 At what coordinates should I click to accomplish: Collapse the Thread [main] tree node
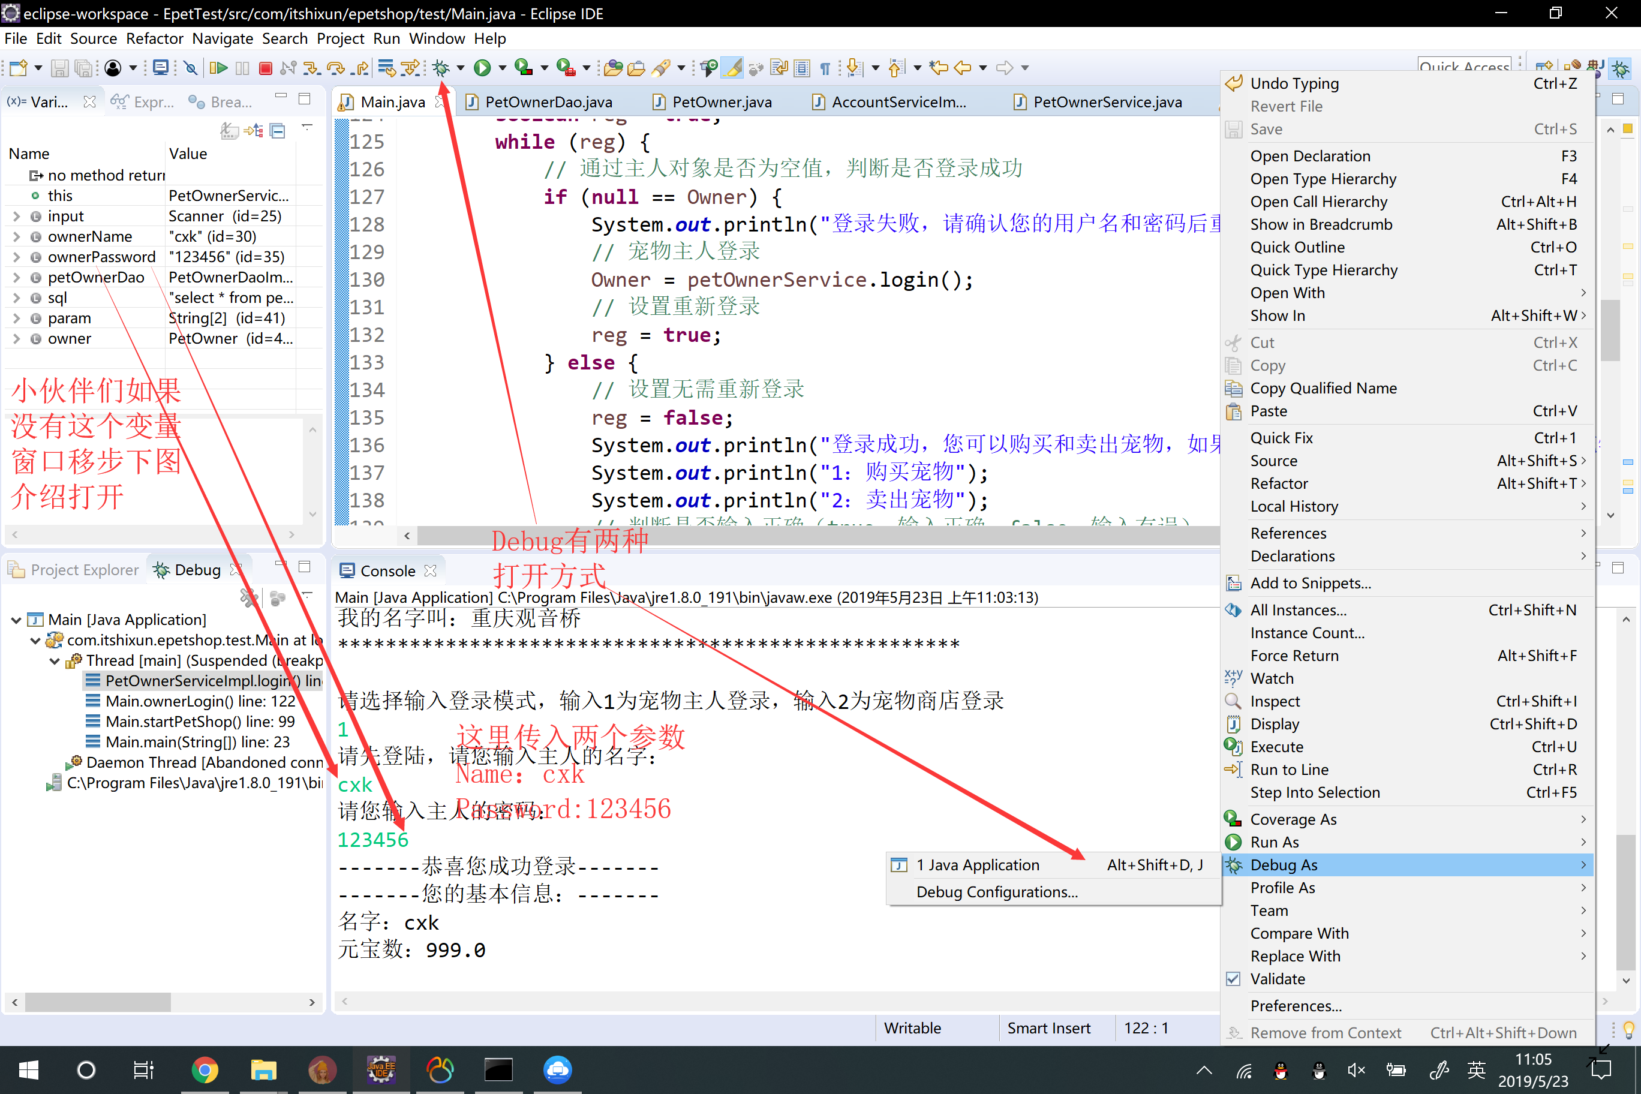[x=55, y=661]
